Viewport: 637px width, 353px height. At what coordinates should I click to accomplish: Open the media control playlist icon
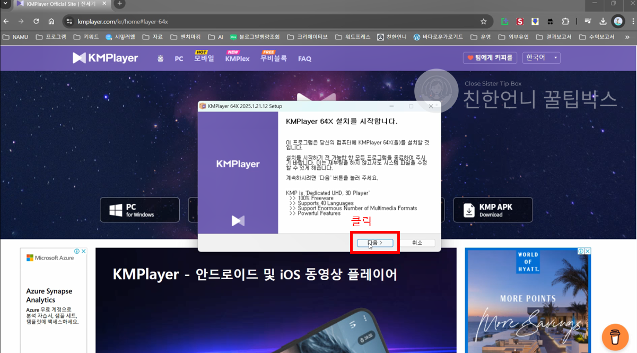coord(588,21)
